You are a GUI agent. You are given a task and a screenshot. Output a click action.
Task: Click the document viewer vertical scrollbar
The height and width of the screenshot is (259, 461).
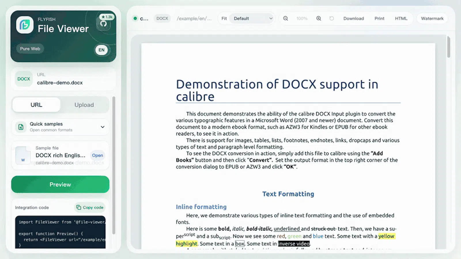tap(449, 47)
